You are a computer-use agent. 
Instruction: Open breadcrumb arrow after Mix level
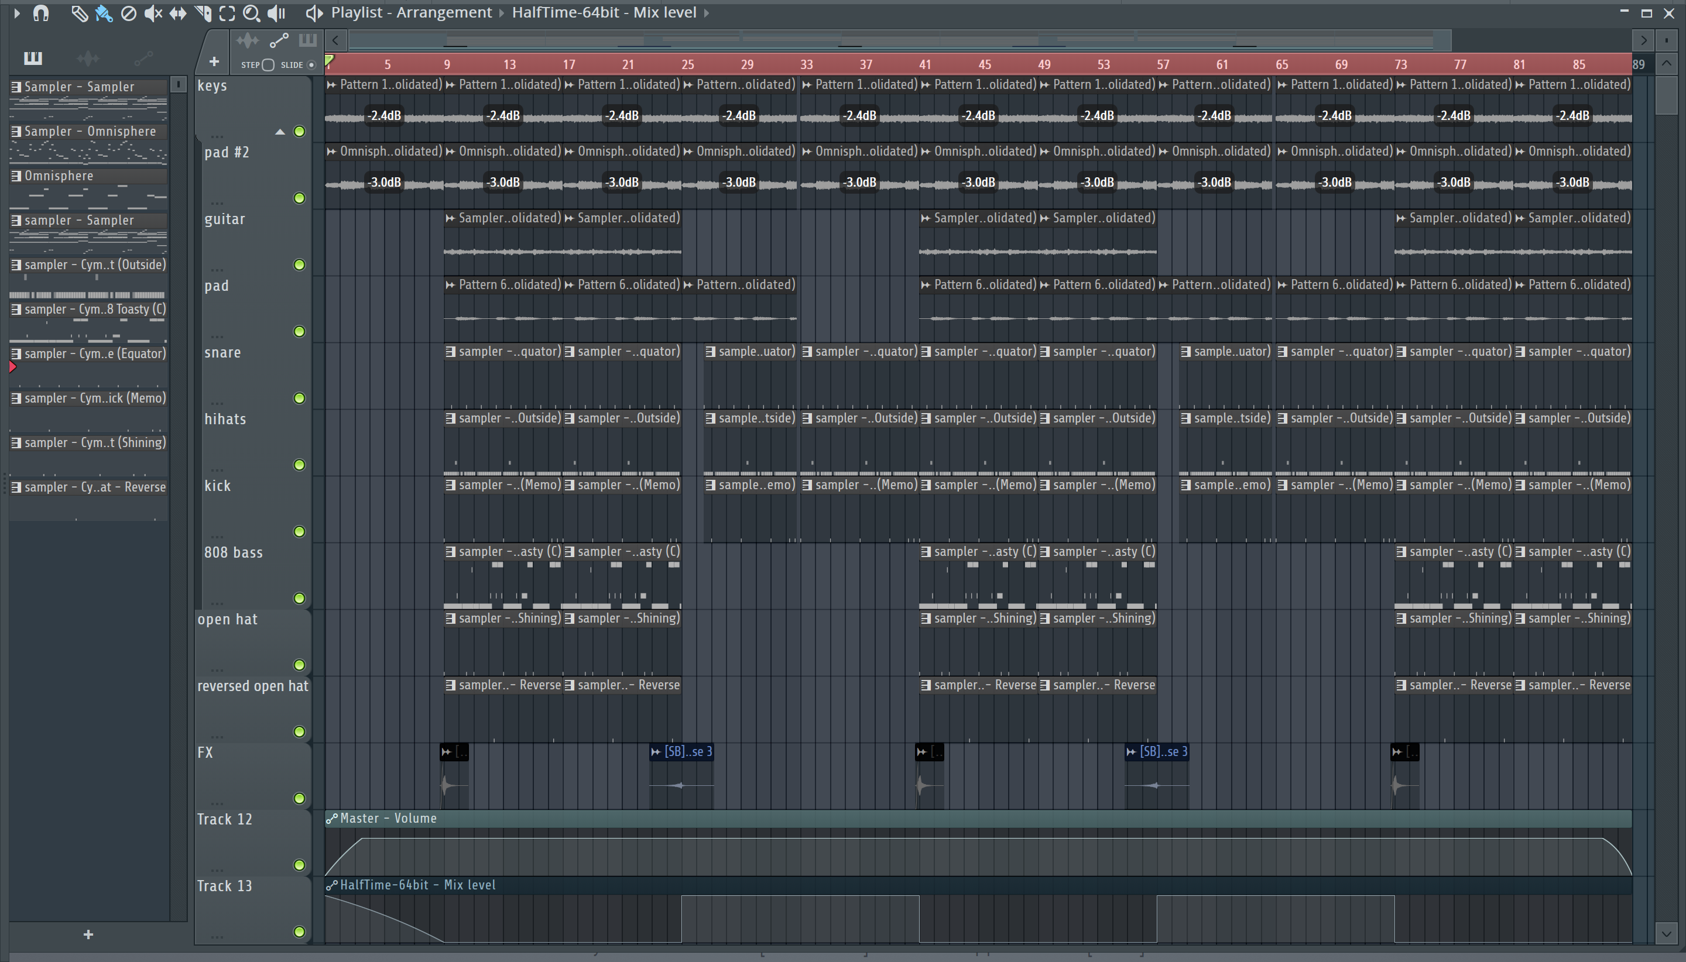click(x=707, y=13)
